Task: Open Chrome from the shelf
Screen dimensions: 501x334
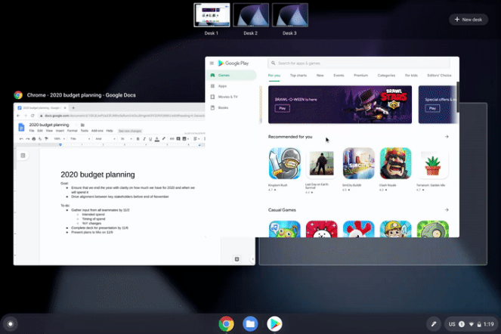Action: pos(226,323)
